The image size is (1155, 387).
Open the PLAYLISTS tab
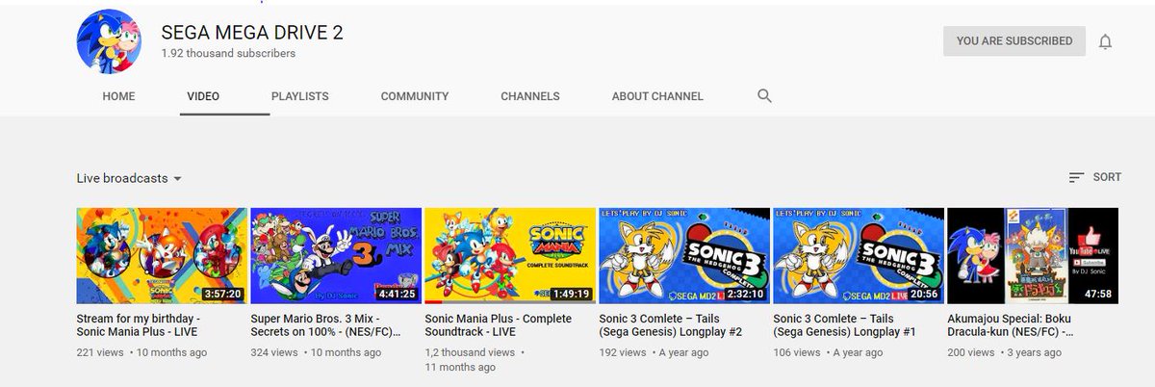[x=300, y=96]
